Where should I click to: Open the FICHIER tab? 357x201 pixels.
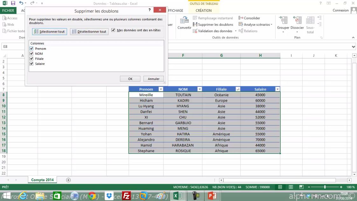8,11
